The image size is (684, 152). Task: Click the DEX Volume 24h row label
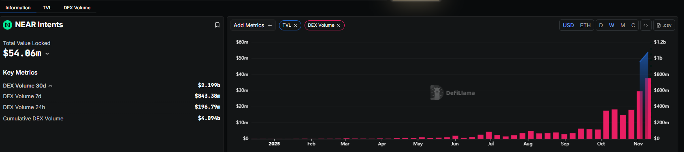[x=24, y=107]
